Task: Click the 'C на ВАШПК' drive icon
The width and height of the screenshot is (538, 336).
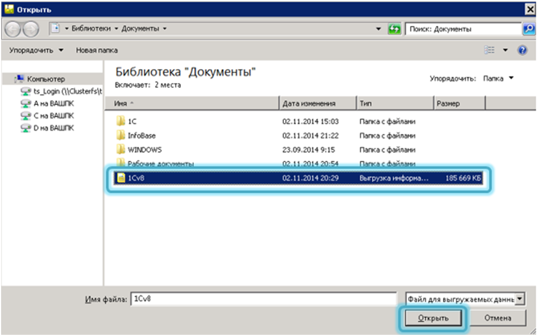Action: (26, 116)
